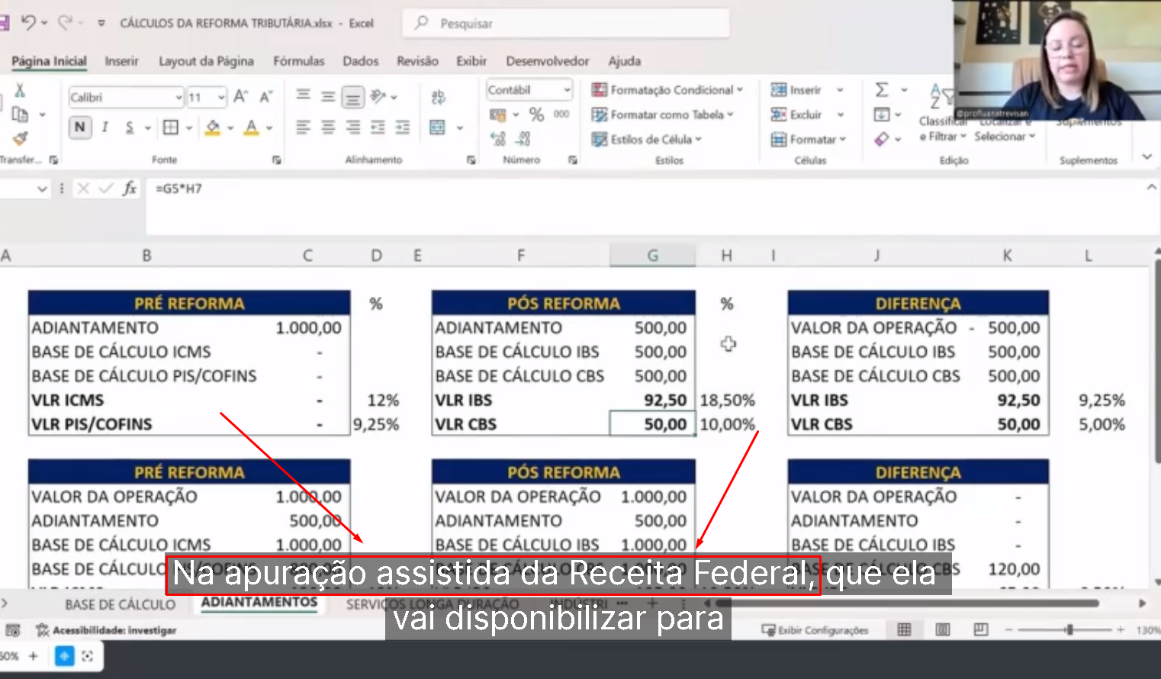This screenshot has width=1161, height=679.
Task: Click the Decrease Decimal icon
Action: (523, 139)
